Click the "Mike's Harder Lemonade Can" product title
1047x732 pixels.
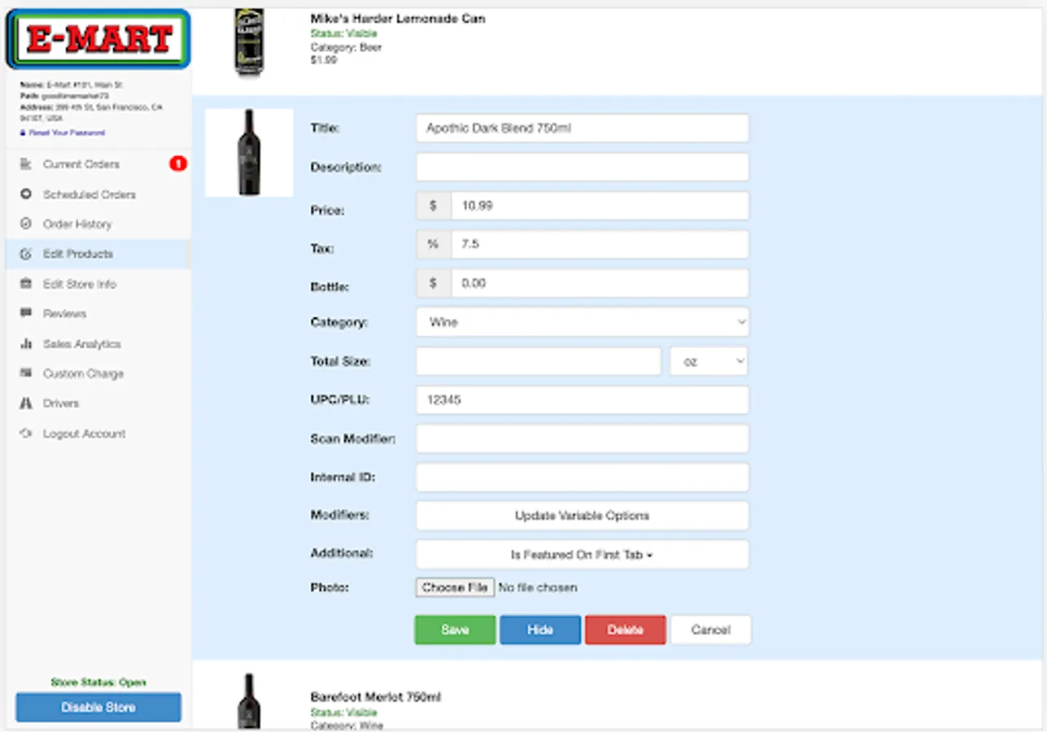pyautogui.click(x=398, y=18)
